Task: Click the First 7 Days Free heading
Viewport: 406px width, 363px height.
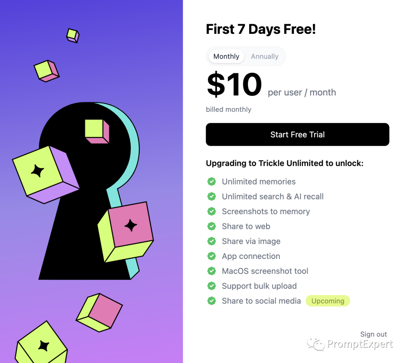Action: [x=261, y=29]
